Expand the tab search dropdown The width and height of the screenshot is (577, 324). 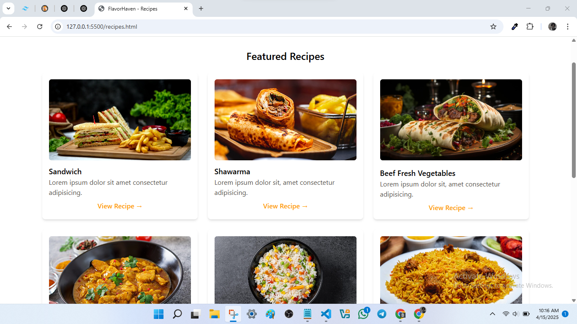(8, 8)
